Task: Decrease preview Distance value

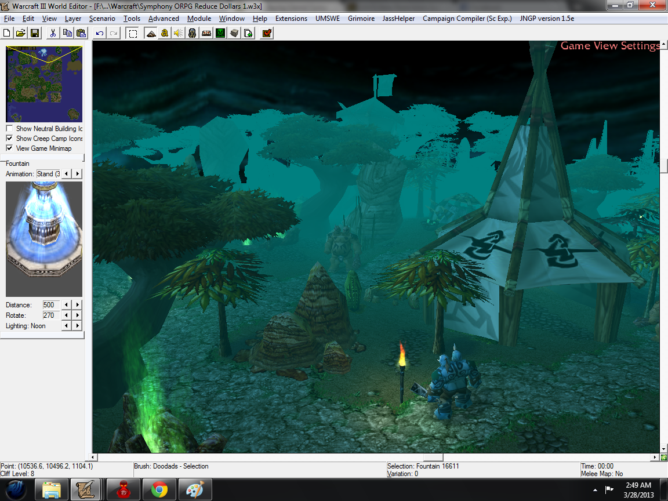Action: click(x=67, y=304)
